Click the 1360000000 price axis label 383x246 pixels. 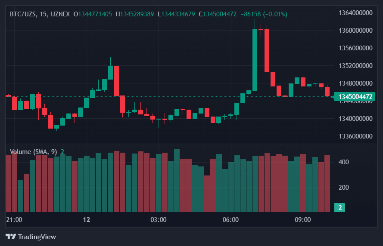click(x=355, y=31)
